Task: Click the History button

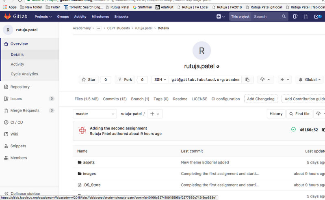Action: (x=276, y=114)
